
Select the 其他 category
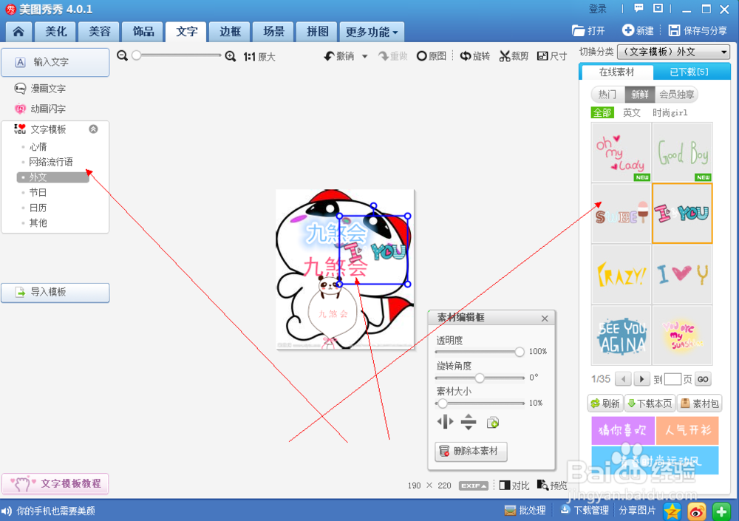pyautogui.click(x=38, y=222)
